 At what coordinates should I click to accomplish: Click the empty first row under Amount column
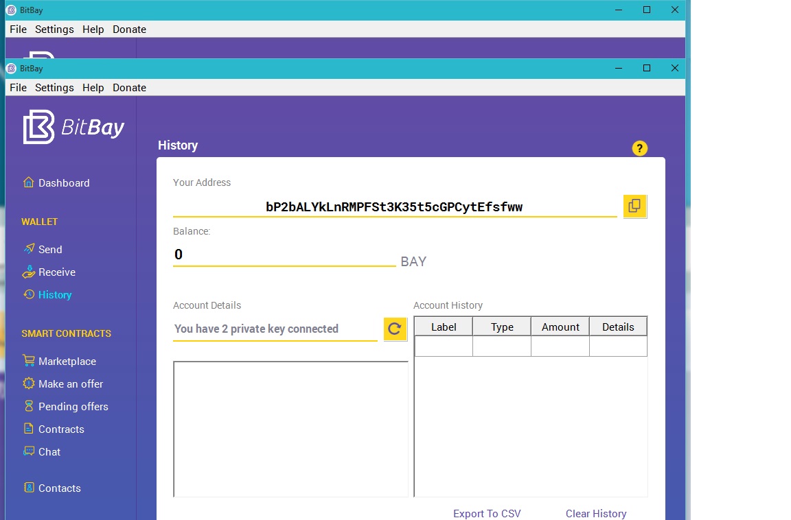(560, 346)
